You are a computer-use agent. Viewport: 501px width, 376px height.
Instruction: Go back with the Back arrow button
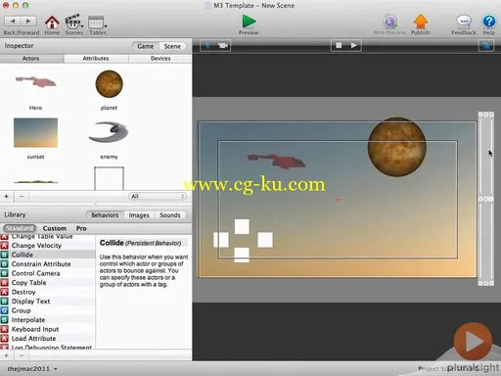pos(13,22)
